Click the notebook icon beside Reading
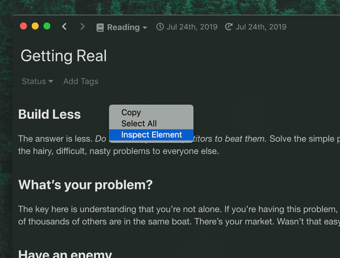 [100, 27]
